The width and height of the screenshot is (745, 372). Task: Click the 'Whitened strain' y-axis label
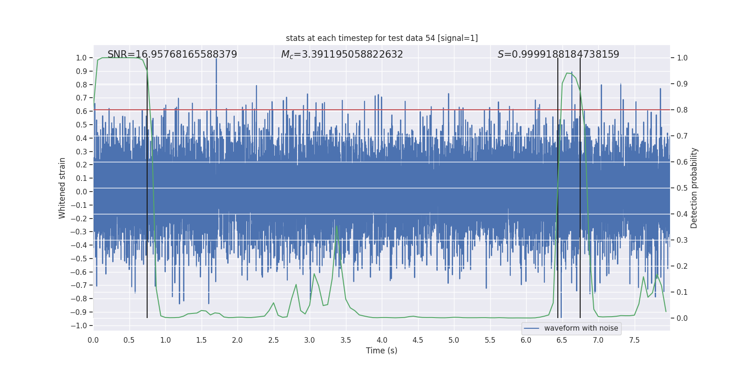click(x=62, y=188)
